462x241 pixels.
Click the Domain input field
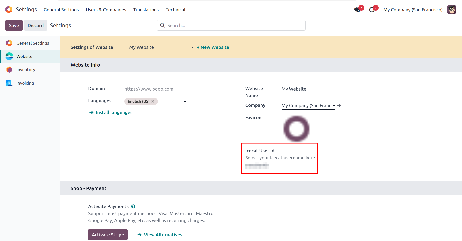coord(155,89)
